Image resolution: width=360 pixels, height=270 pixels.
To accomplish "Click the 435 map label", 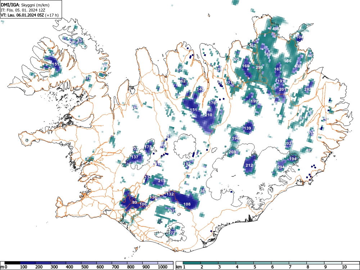I will 298,66.
